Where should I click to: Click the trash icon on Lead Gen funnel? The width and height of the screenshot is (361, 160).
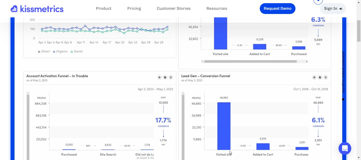point(326,77)
